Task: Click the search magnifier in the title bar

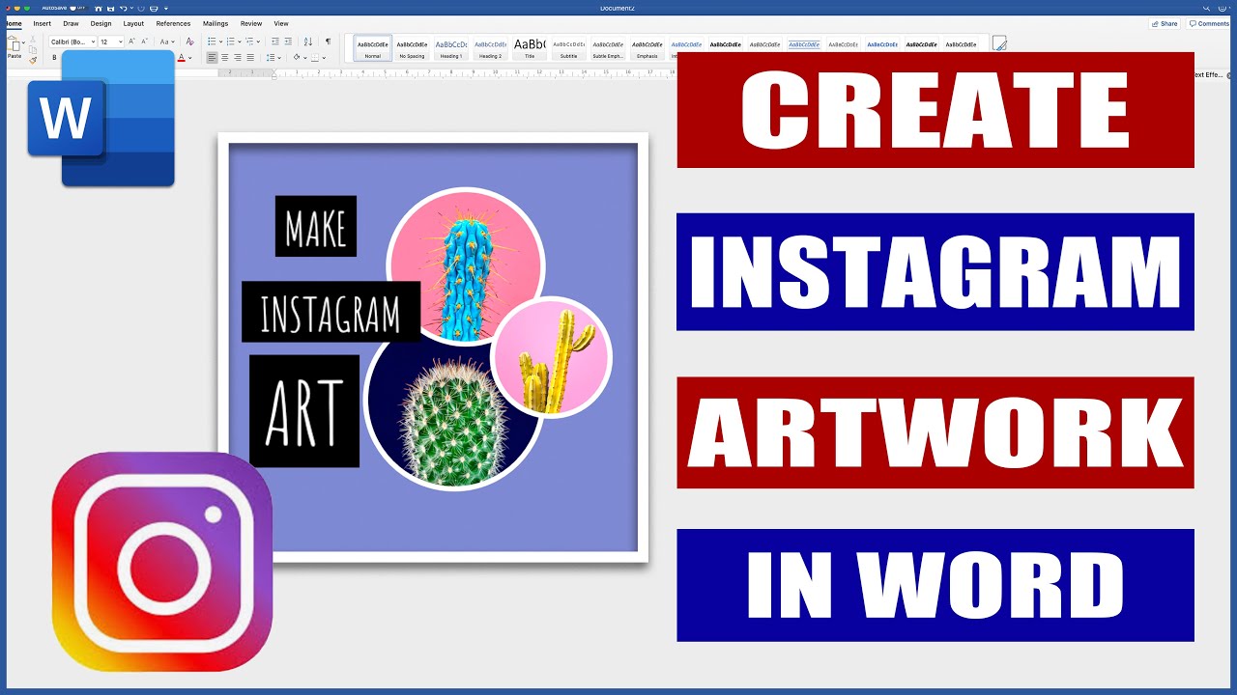Action: click(x=1207, y=9)
